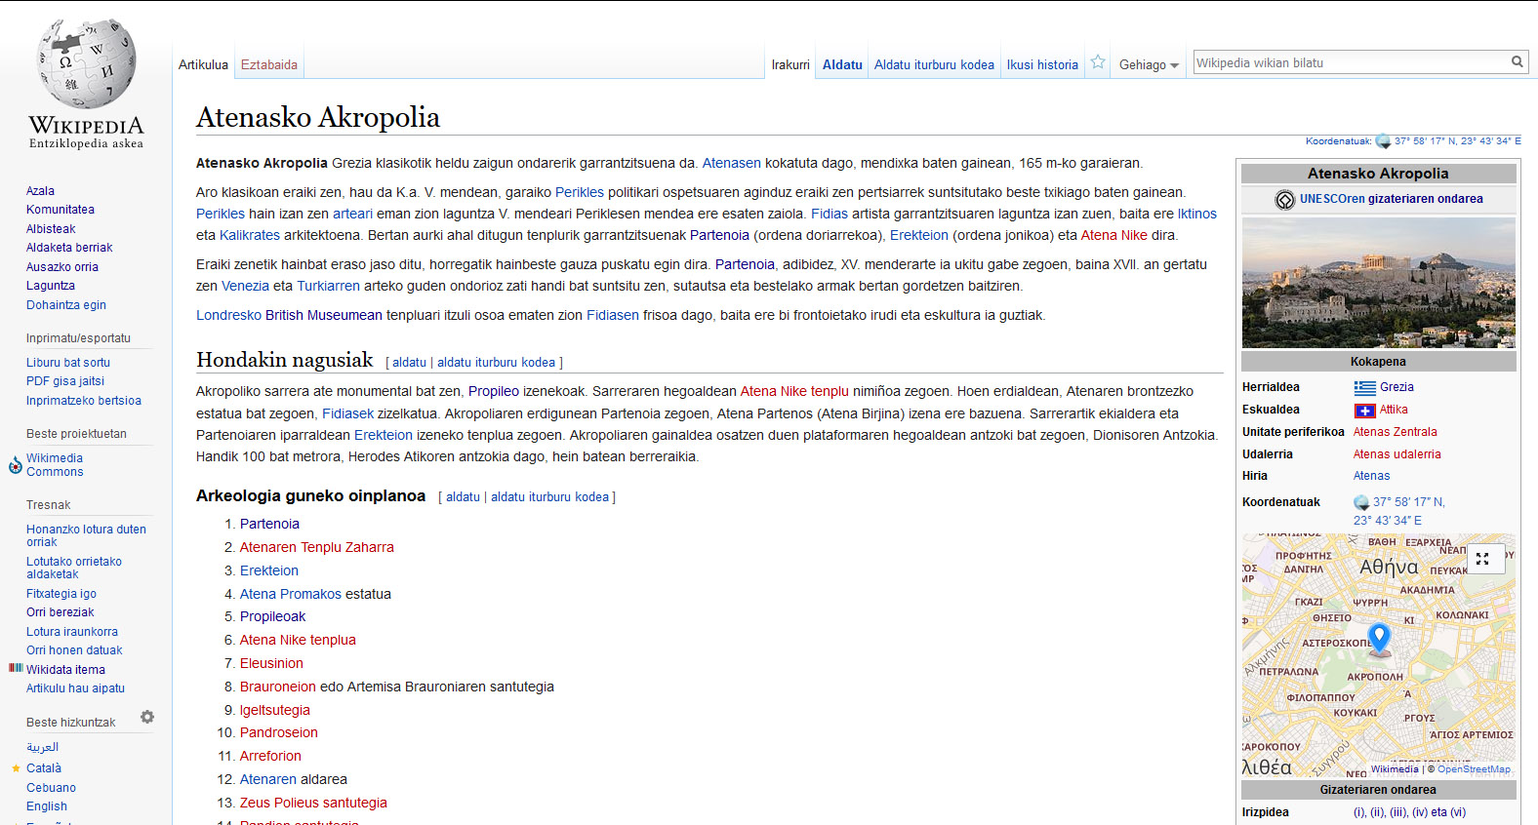Click the search magnifier icon
The image size is (1538, 825).
click(1518, 61)
